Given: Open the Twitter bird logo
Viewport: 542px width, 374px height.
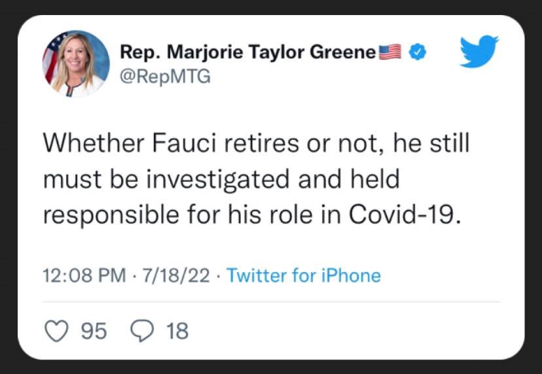Looking at the screenshot, I should click(x=479, y=52).
